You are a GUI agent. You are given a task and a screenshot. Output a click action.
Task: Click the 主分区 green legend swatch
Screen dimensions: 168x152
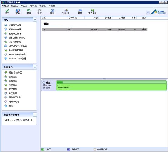[43, 150]
